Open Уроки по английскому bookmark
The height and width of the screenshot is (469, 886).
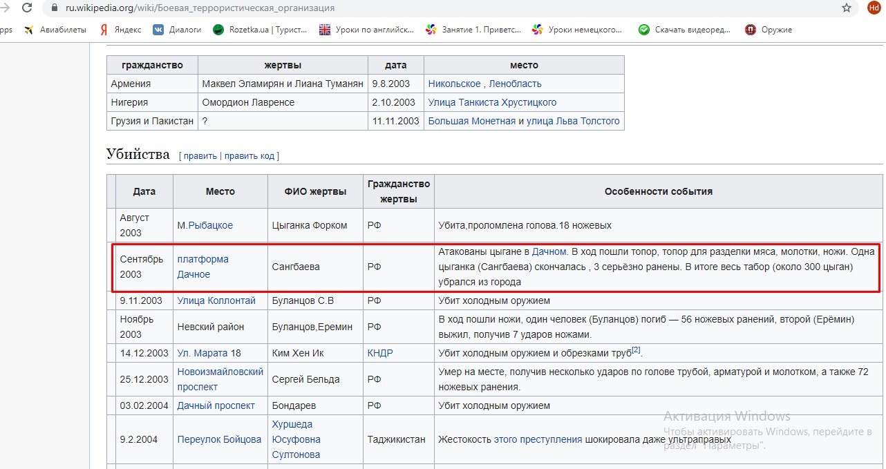pos(366,30)
